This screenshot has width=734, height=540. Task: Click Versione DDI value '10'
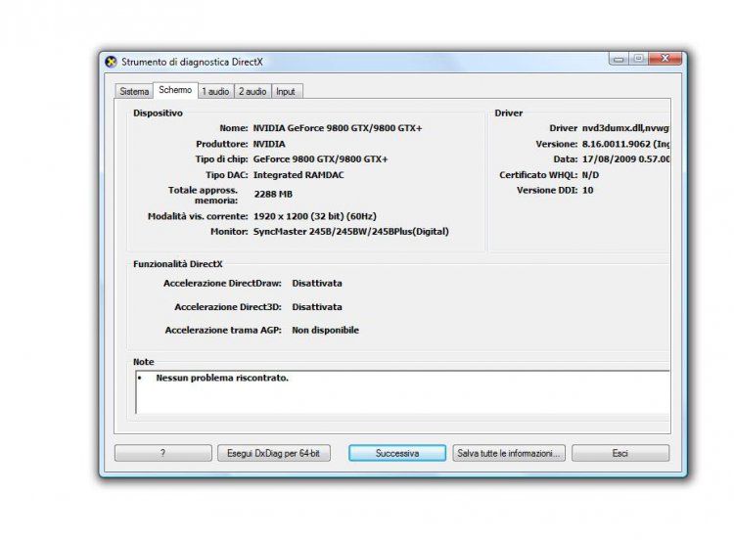pos(587,190)
